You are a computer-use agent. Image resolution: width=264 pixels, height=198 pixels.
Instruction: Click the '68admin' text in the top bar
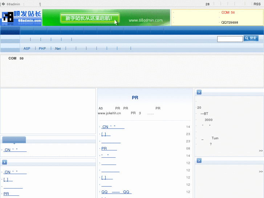point(13,4)
